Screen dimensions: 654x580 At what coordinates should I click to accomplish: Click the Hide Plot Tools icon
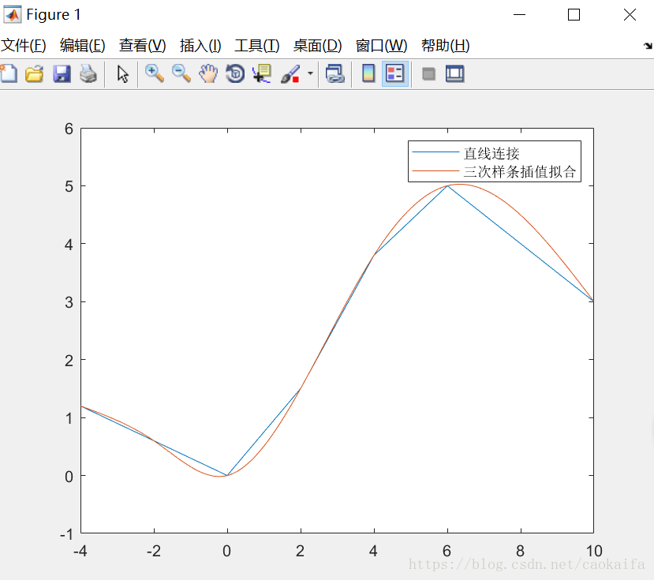point(429,74)
